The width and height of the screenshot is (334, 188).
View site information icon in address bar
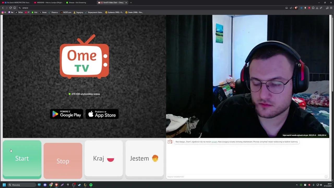tap(20, 8)
